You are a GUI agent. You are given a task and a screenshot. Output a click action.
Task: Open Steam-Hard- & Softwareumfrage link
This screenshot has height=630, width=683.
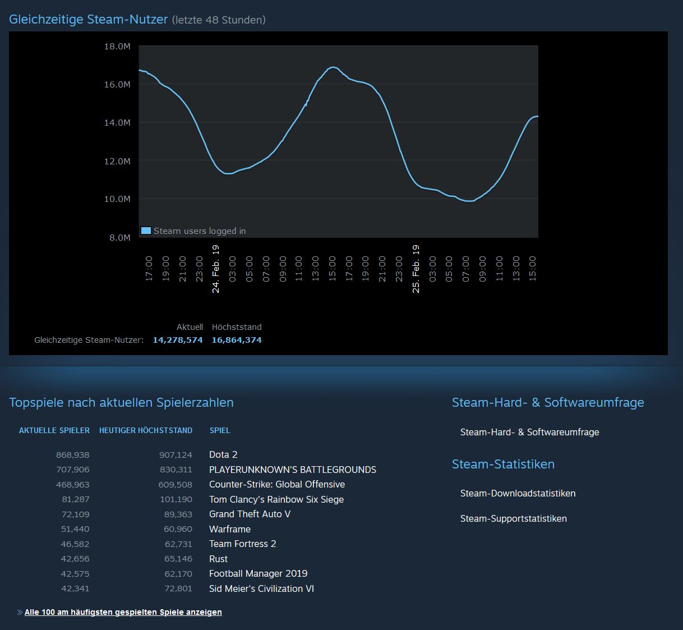[x=530, y=432]
